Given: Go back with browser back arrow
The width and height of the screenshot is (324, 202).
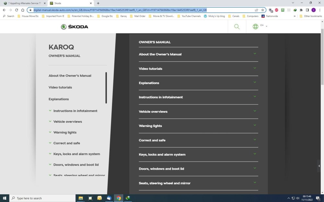Looking at the screenshot, I should tap(4, 10).
